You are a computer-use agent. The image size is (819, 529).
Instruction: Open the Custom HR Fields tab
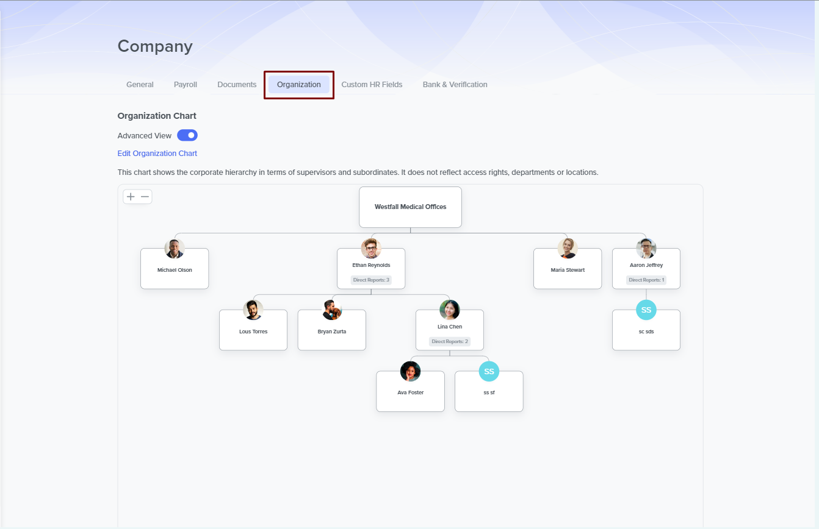[x=372, y=85]
